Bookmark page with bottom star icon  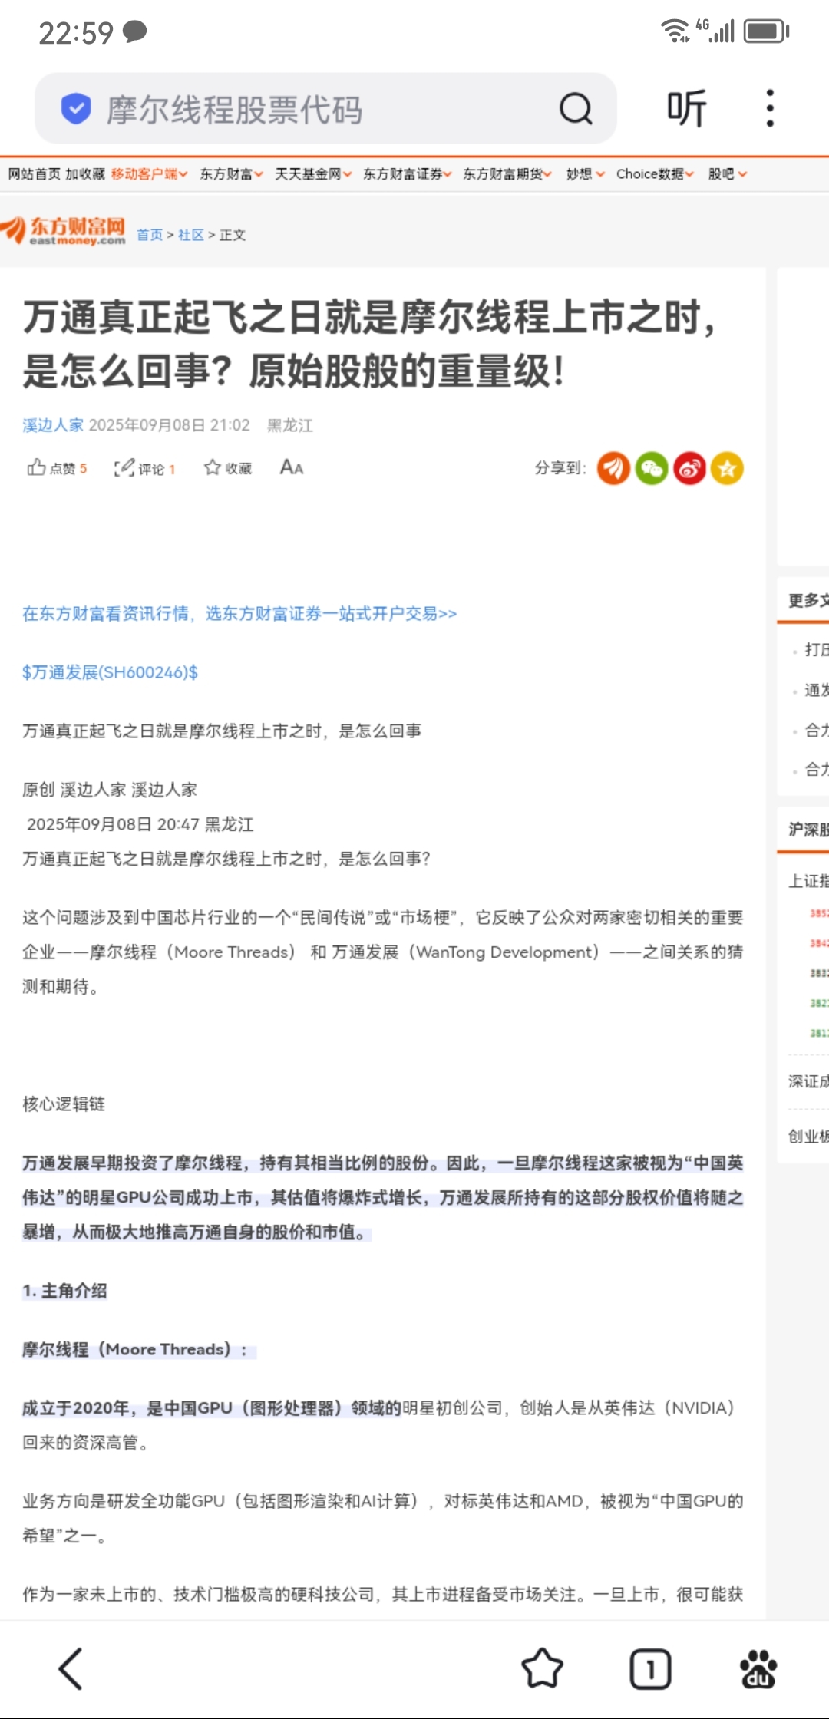(542, 1668)
